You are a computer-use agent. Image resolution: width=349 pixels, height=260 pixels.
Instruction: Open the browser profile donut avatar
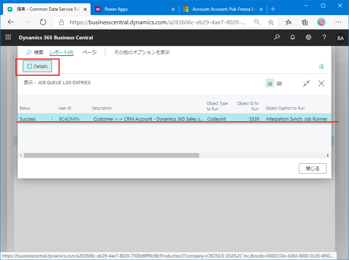[321, 22]
